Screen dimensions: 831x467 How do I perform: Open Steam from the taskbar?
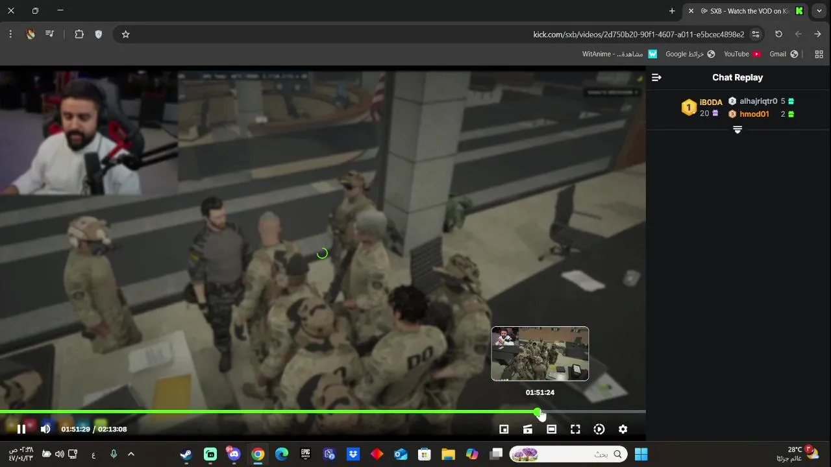[186, 454]
